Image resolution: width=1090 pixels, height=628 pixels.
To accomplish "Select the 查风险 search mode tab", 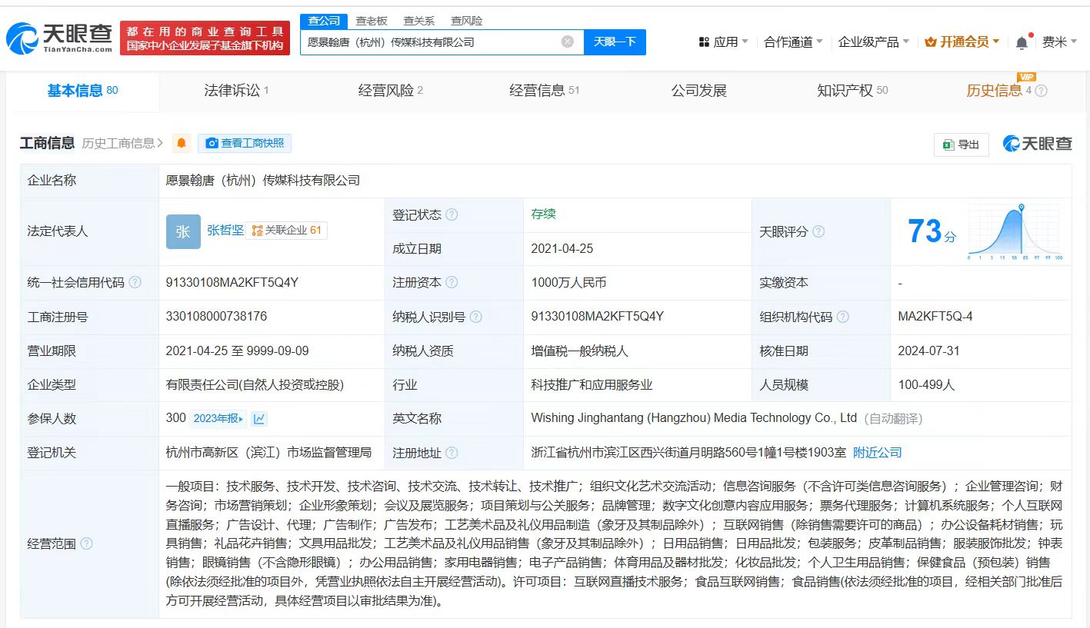I will [x=467, y=21].
